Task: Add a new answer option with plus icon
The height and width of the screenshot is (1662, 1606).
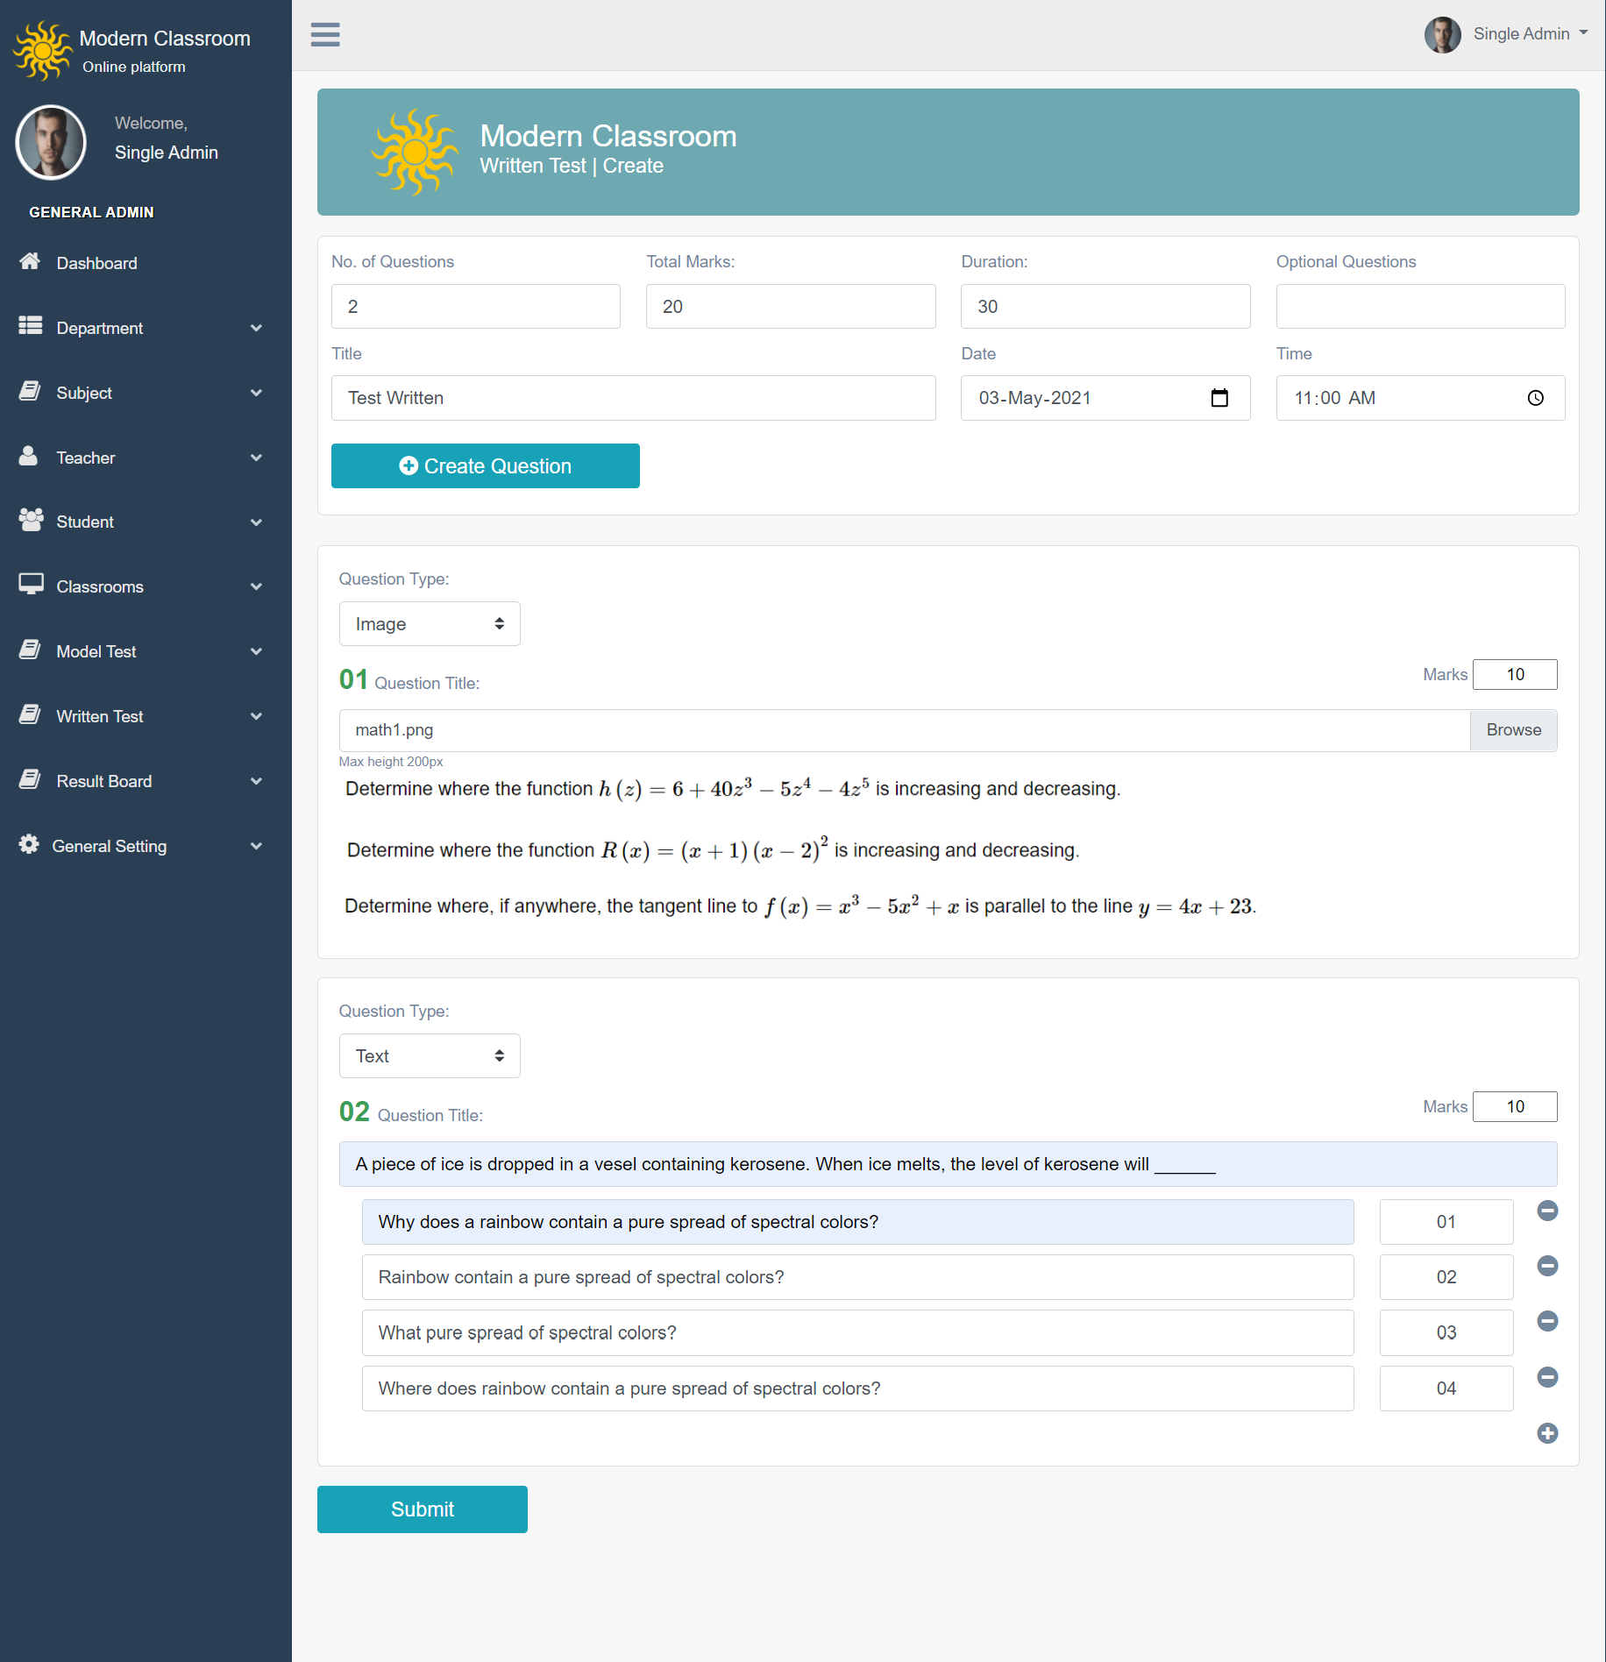Action: (1547, 1433)
